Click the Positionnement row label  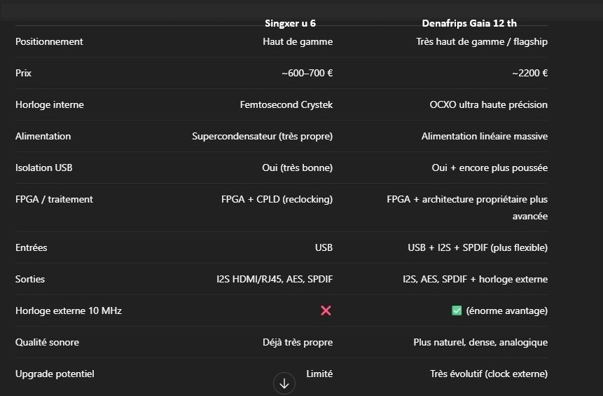click(49, 41)
